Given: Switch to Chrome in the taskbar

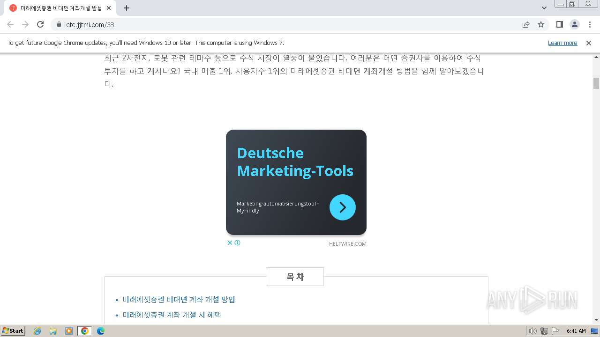Looking at the screenshot, I should click(x=85, y=331).
